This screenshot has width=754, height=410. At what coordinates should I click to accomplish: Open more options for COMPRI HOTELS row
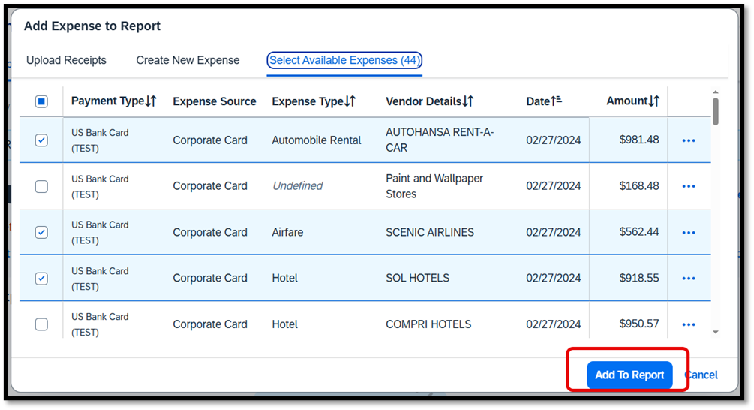(688, 324)
